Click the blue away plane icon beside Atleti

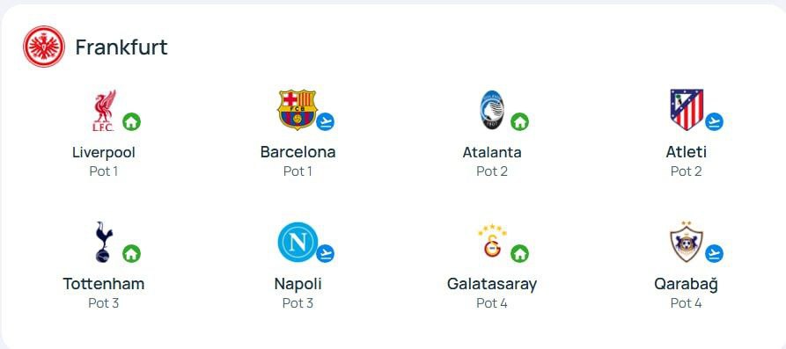(x=714, y=121)
